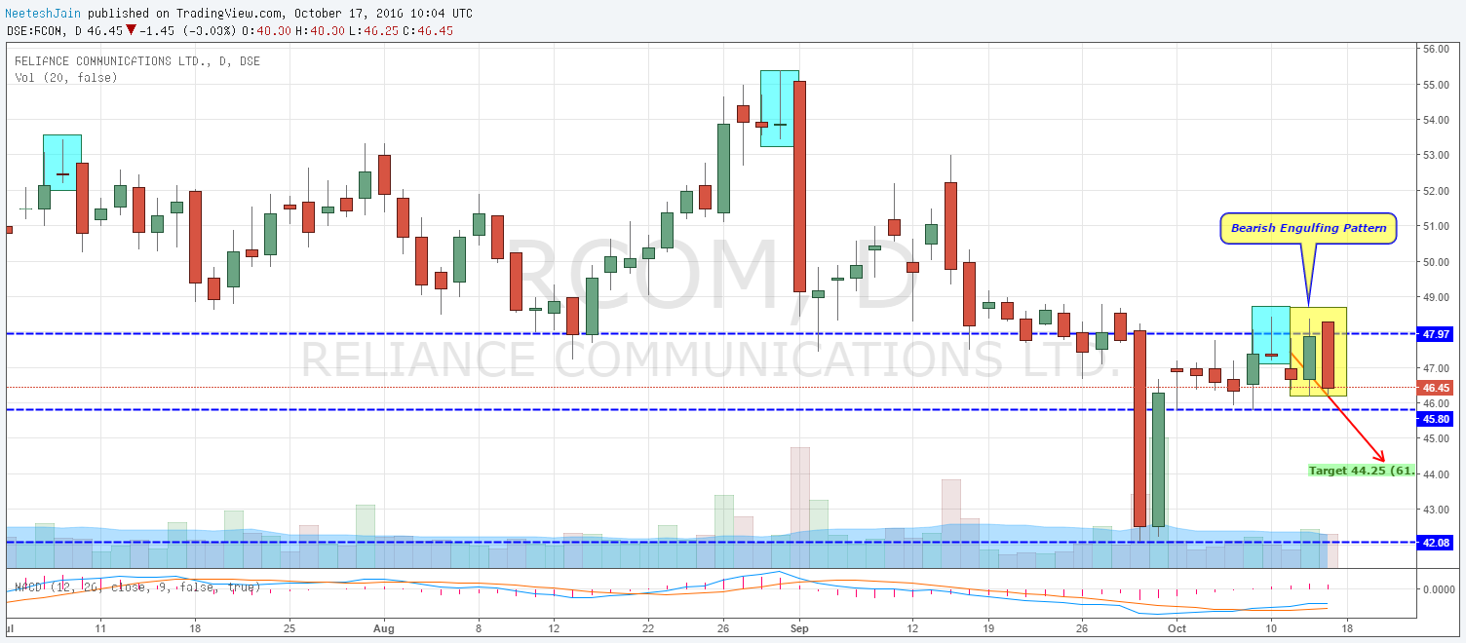Click the 52.00 price axis tick
Image resolution: width=1466 pixels, height=643 pixels.
click(1437, 191)
